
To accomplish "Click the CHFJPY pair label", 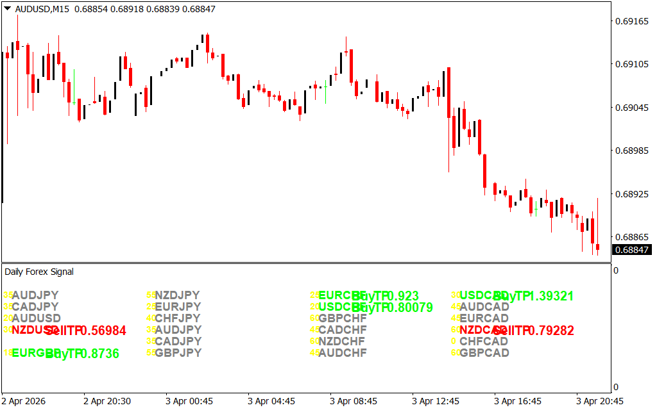I will [178, 318].
